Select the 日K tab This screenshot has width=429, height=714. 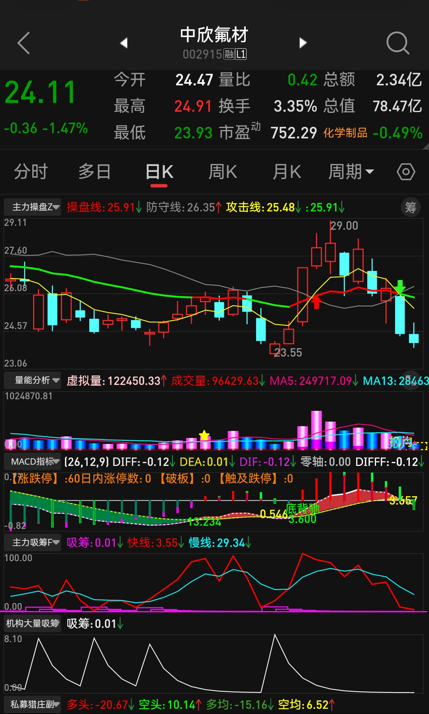159,172
